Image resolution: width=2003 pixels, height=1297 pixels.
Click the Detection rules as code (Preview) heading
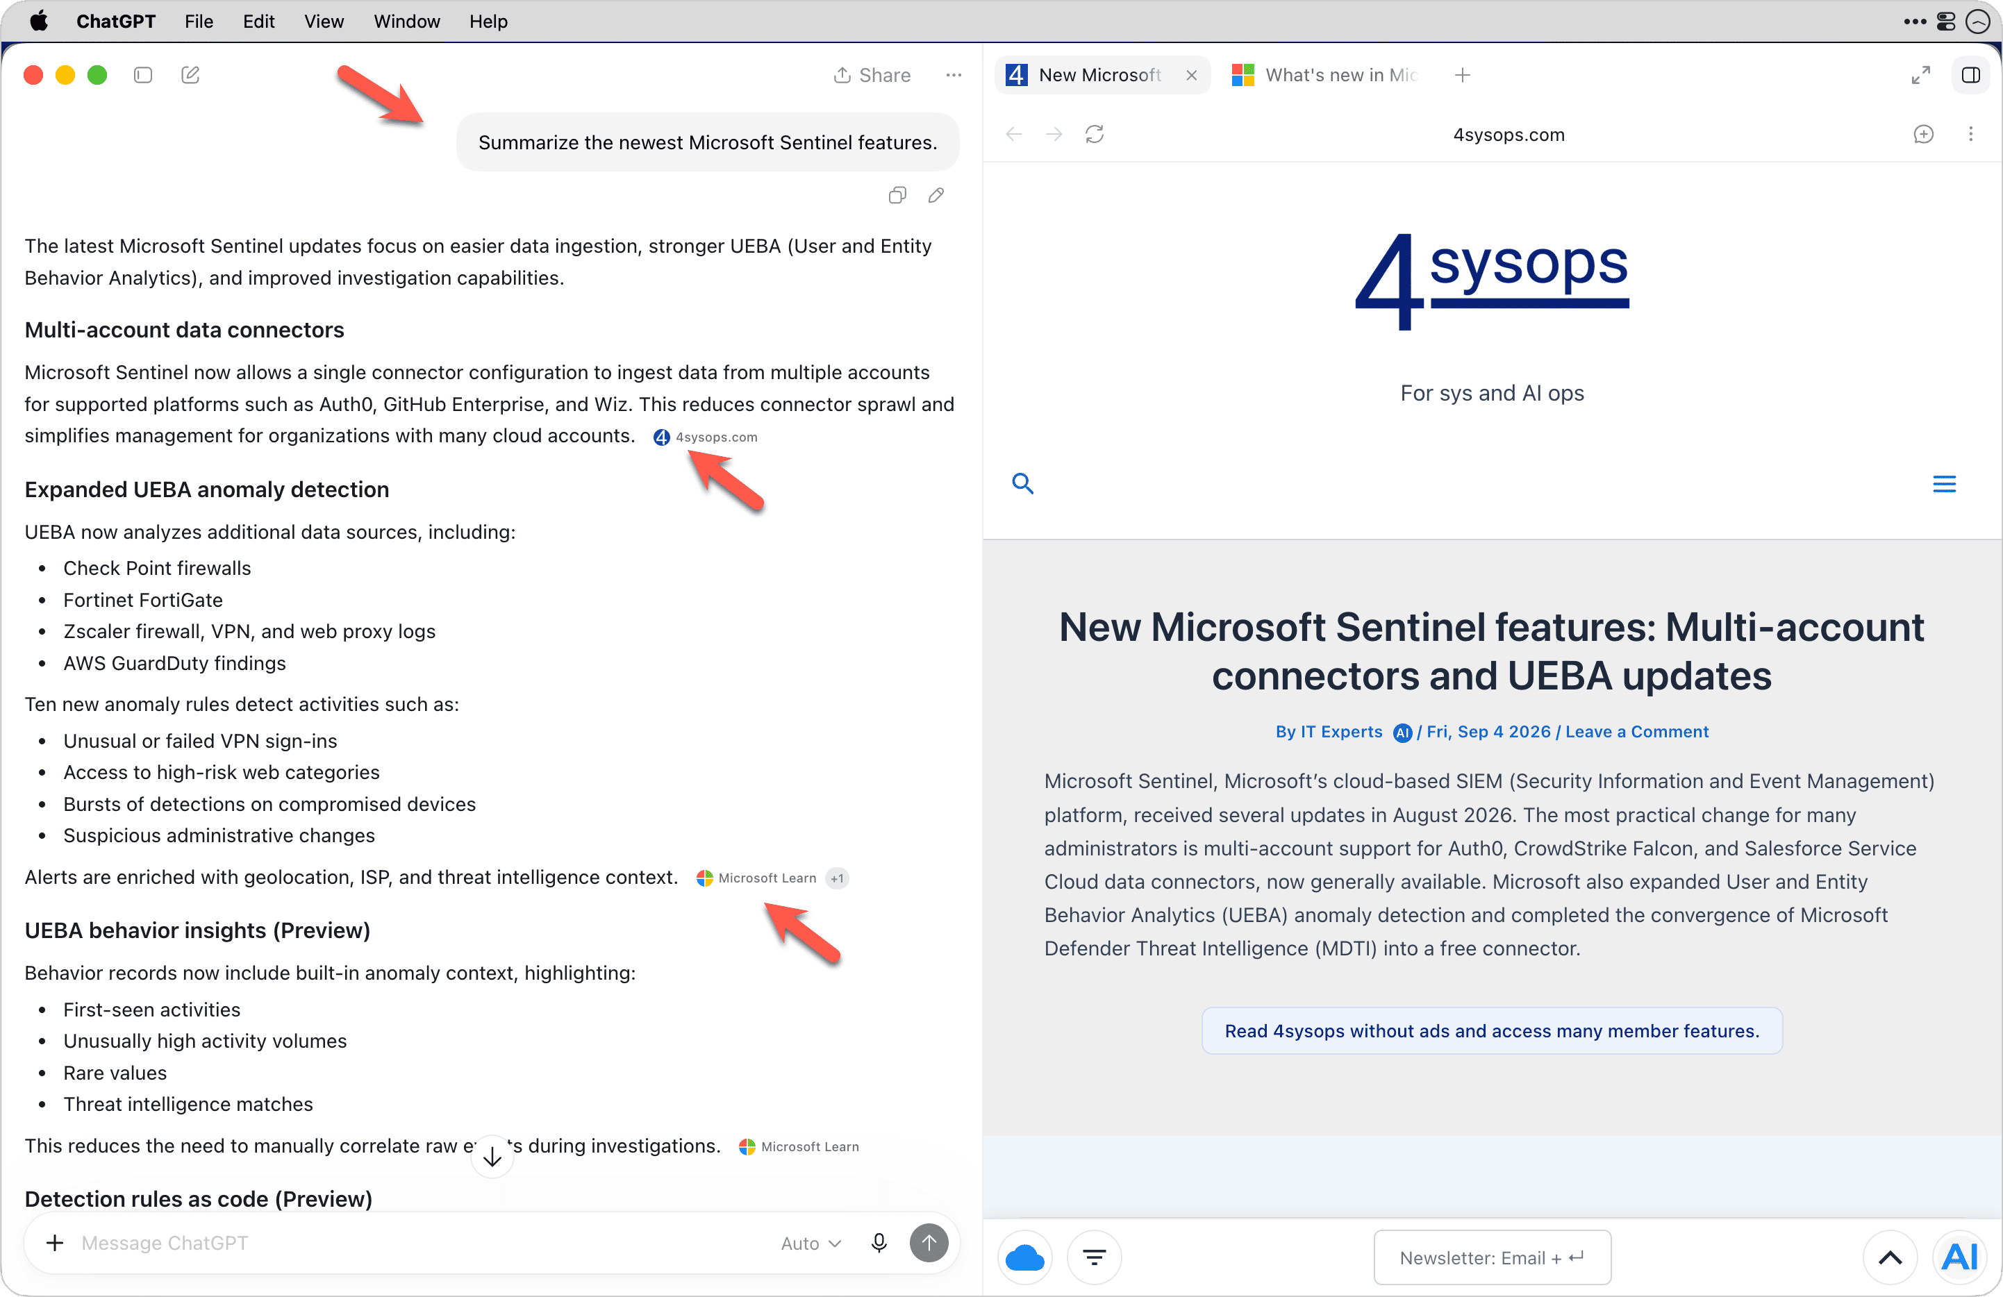[x=198, y=1198]
